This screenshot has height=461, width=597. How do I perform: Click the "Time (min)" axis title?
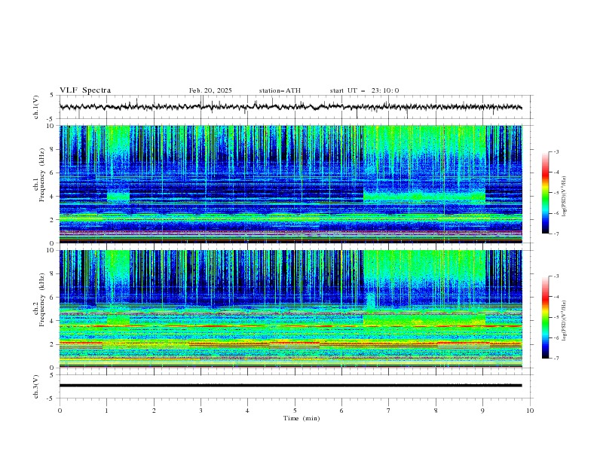point(302,418)
